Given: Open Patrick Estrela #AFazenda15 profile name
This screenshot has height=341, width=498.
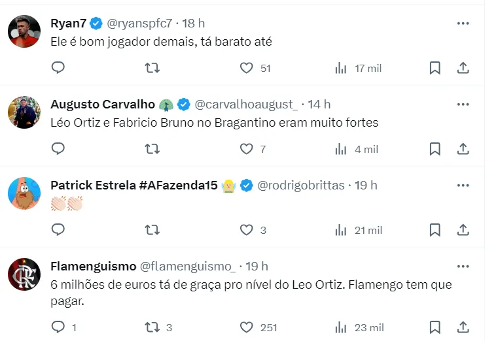Looking at the screenshot, I should click(x=133, y=186).
